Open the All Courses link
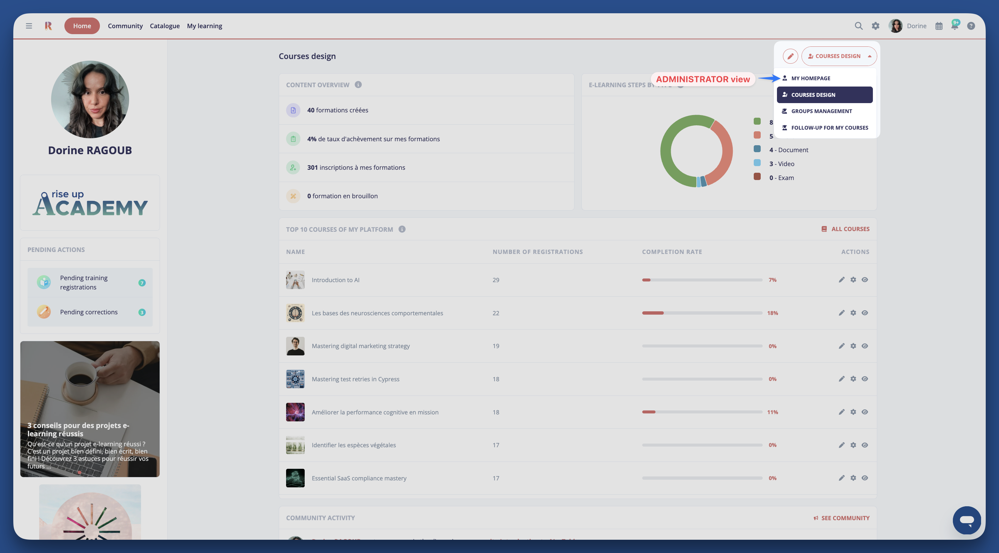 (x=845, y=229)
